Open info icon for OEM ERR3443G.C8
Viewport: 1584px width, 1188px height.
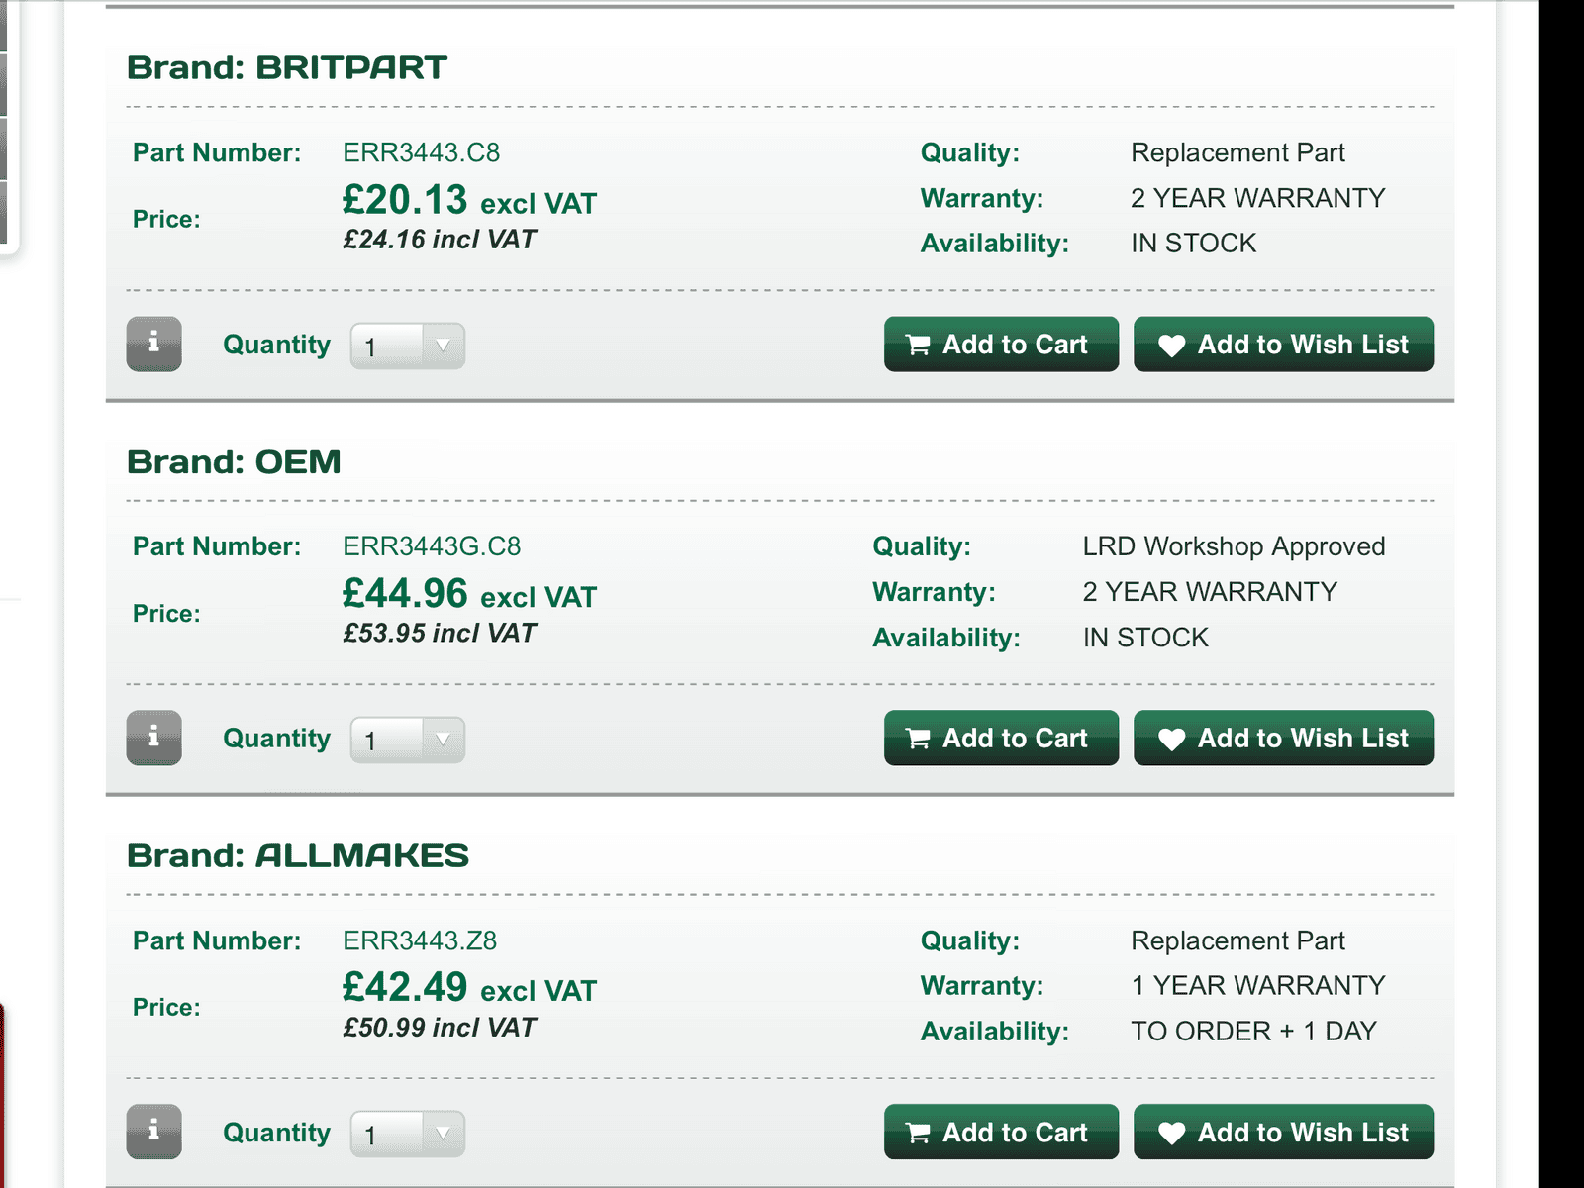click(153, 738)
